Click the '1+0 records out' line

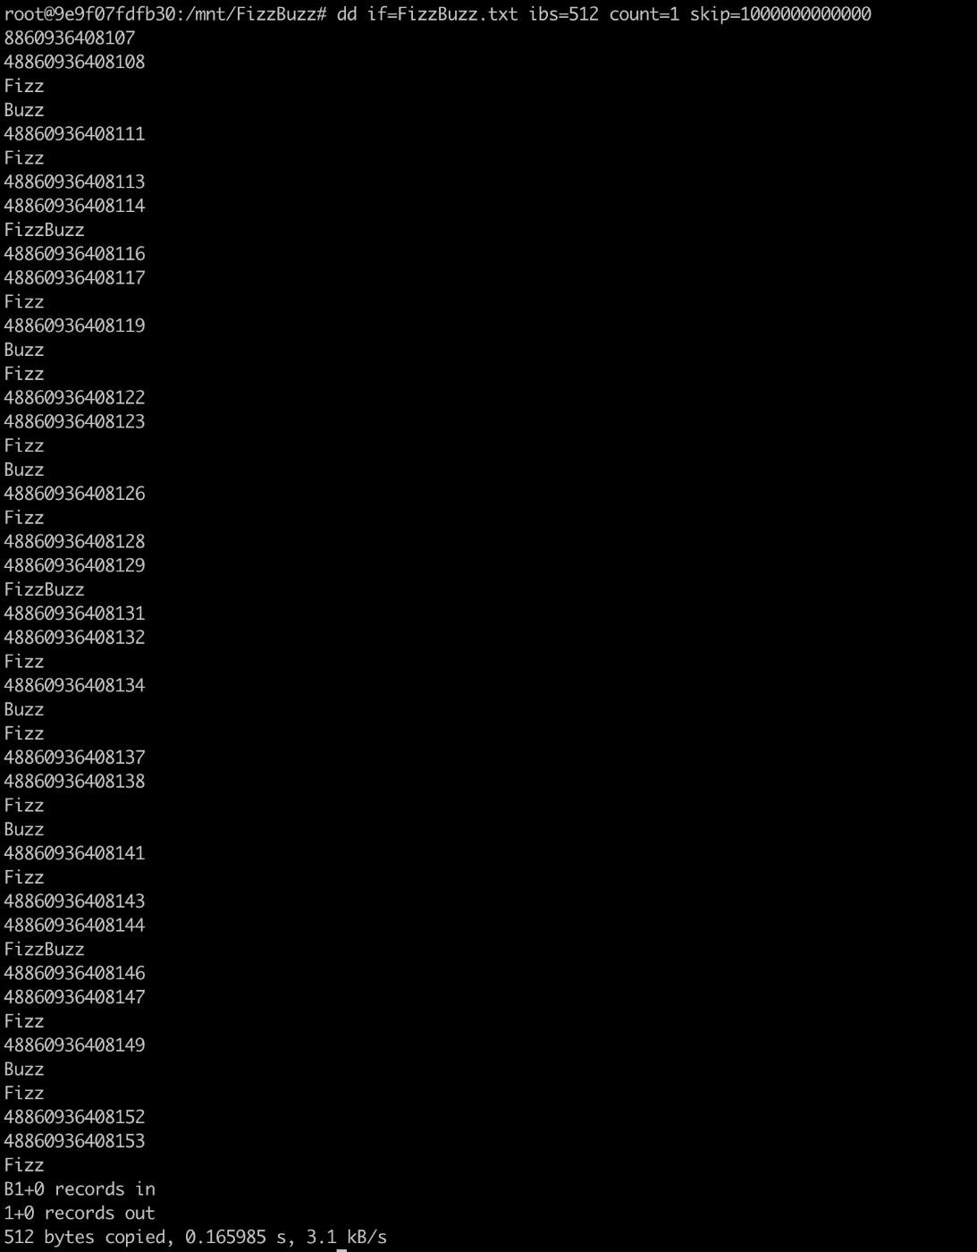click(80, 1213)
